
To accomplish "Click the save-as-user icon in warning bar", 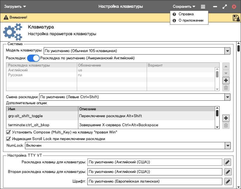I will [236, 18].
